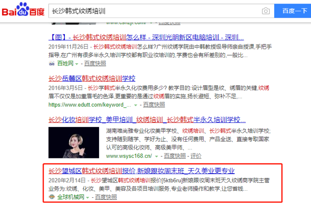This screenshot has height=204, width=311.
Task: Click the 全球机械网 site favicon
Action: pyautogui.click(x=52, y=197)
